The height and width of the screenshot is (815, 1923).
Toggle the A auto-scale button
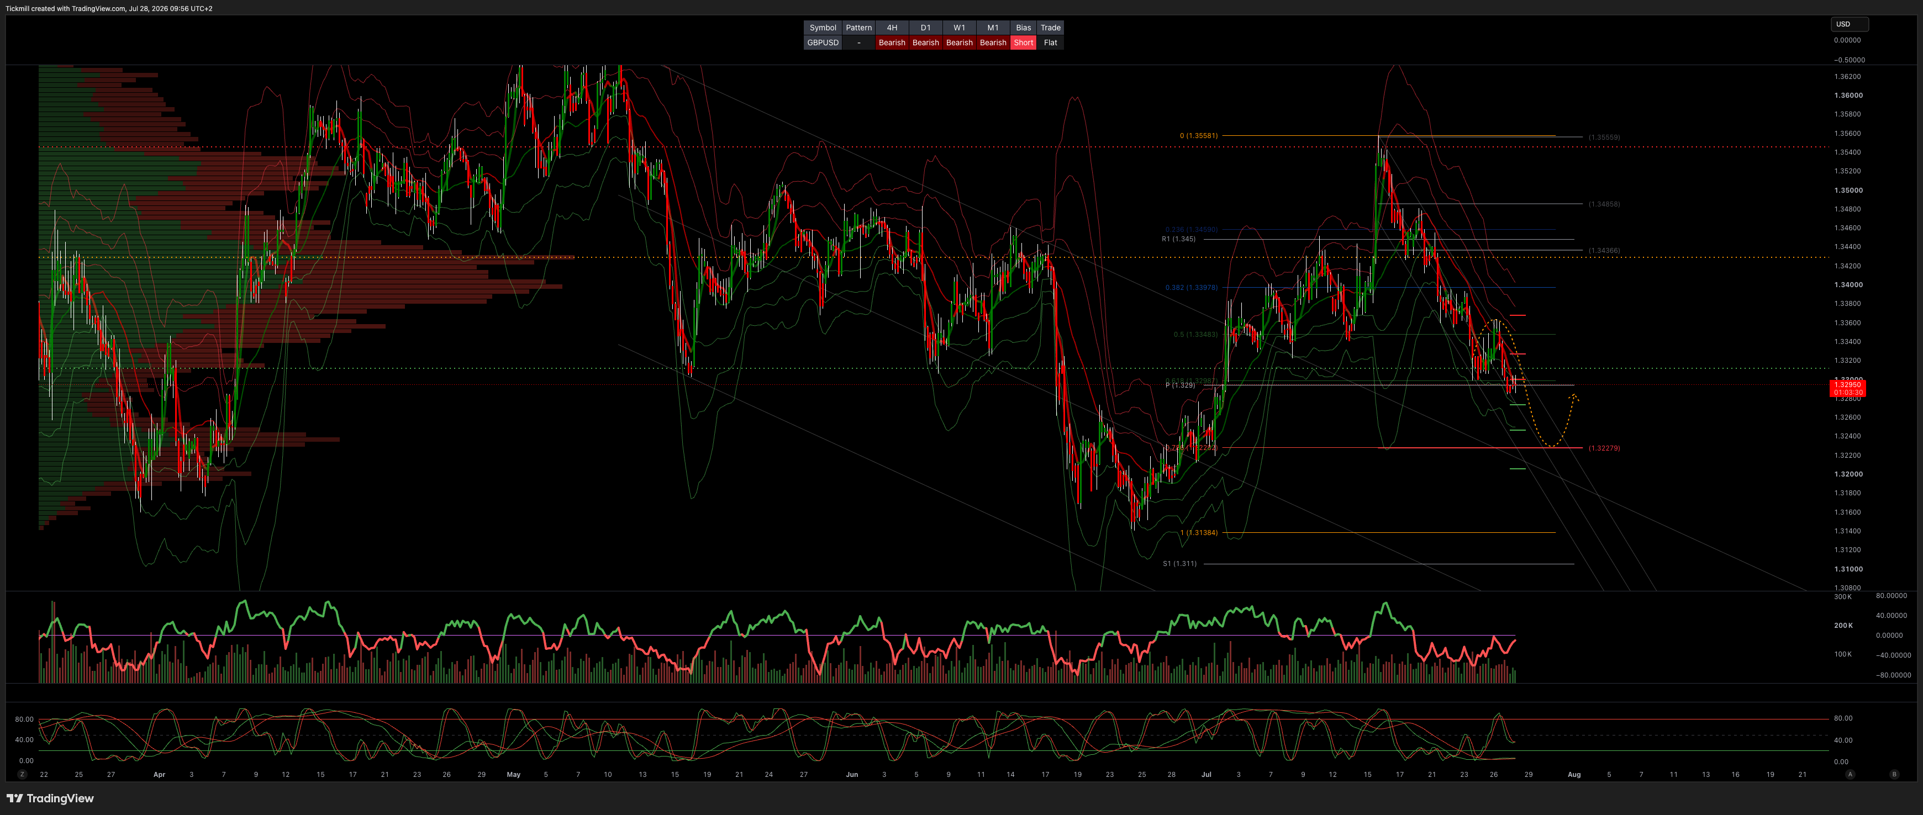pyautogui.click(x=1850, y=775)
